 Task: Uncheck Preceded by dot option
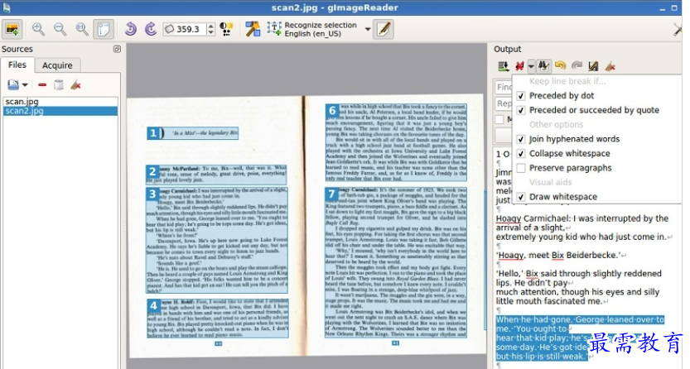(x=520, y=96)
